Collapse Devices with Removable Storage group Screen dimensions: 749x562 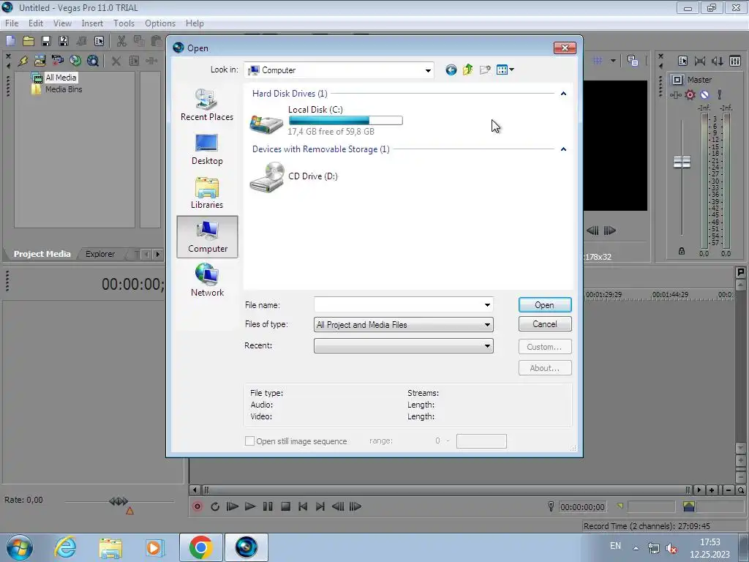(563, 149)
